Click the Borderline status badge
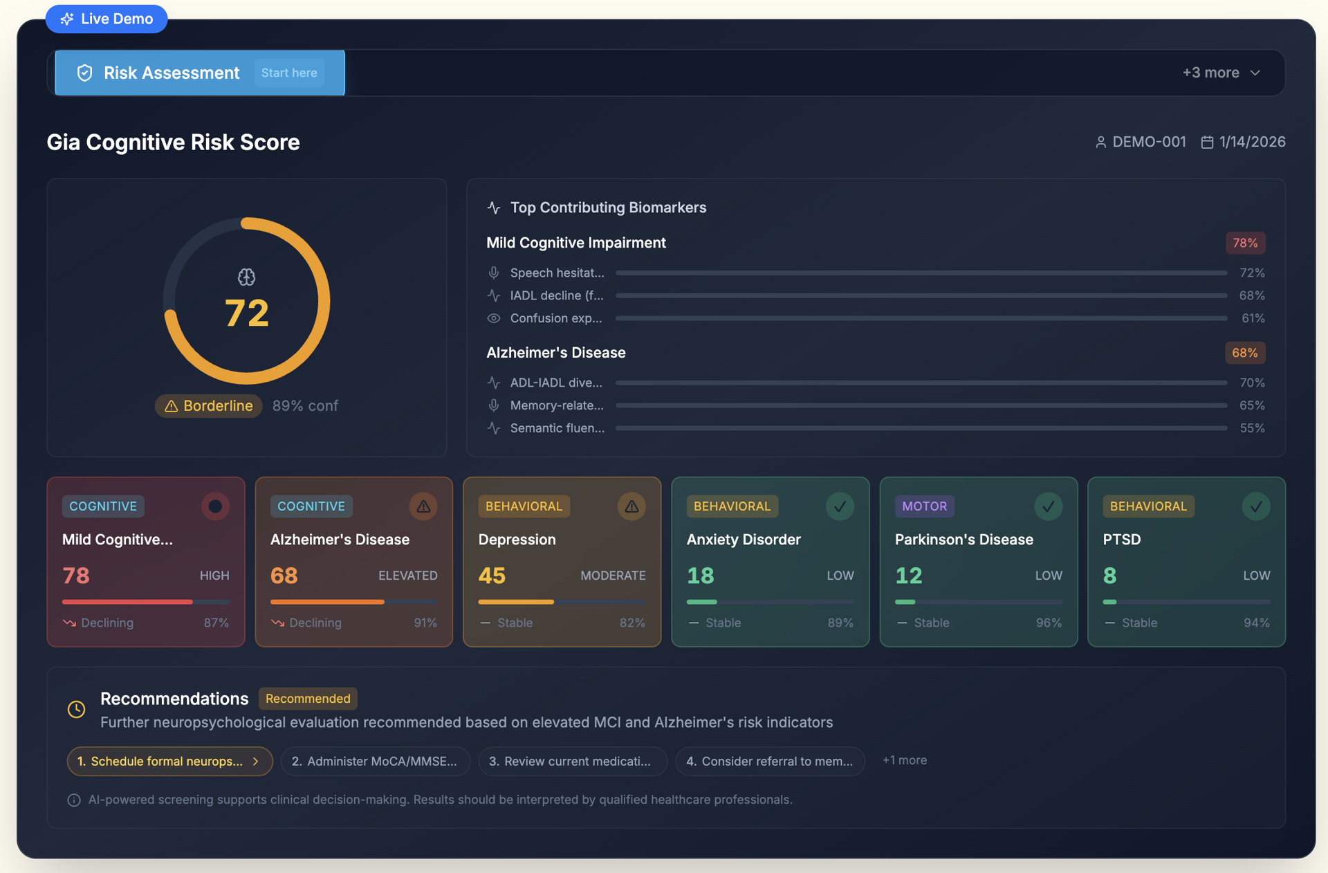The width and height of the screenshot is (1328, 873). pos(207,406)
